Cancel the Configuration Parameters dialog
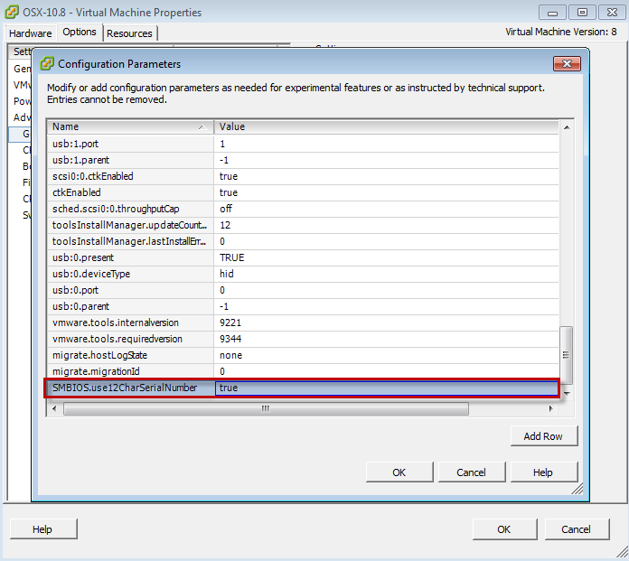Screen dimensions: 629x561 [x=471, y=472]
